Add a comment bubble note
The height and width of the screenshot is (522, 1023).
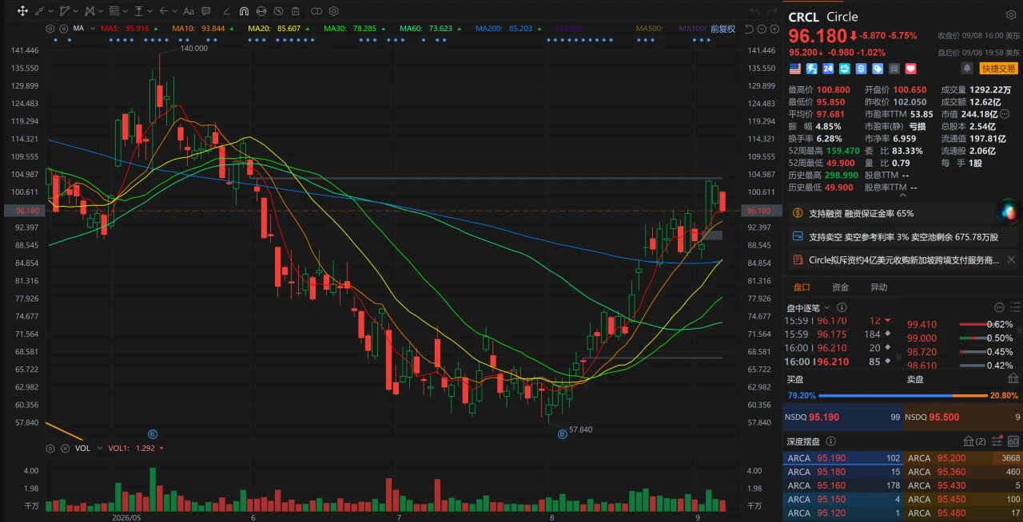click(207, 11)
